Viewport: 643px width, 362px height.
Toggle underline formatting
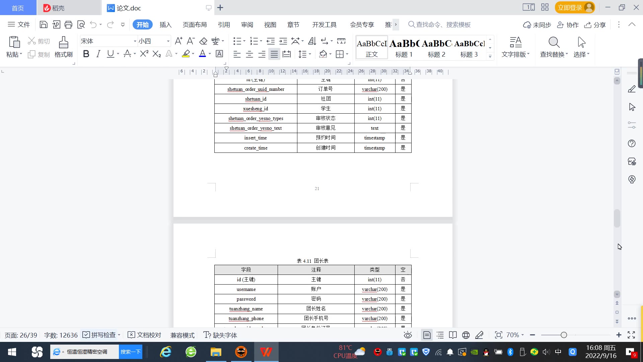tap(110, 54)
